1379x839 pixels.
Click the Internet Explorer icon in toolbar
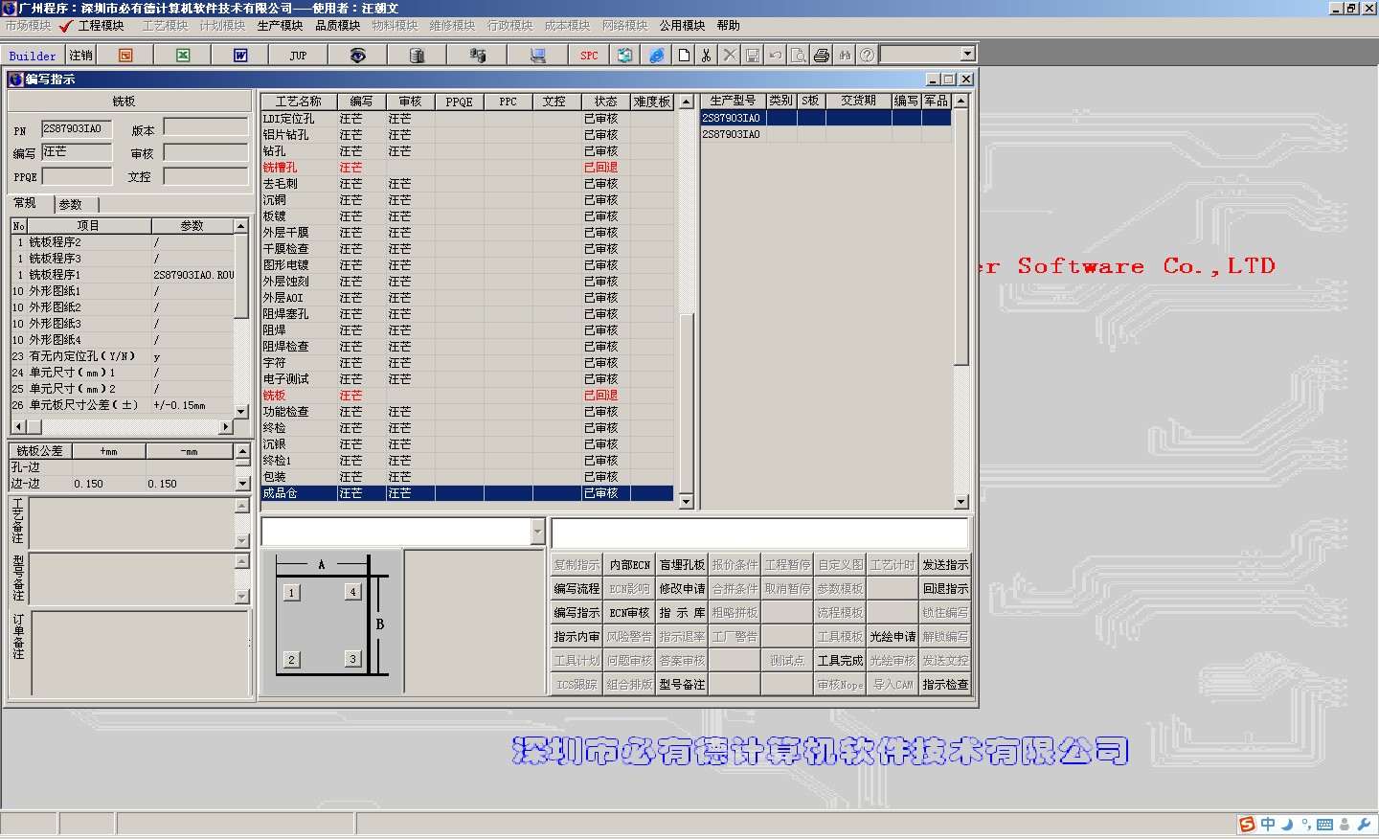pyautogui.click(x=656, y=56)
